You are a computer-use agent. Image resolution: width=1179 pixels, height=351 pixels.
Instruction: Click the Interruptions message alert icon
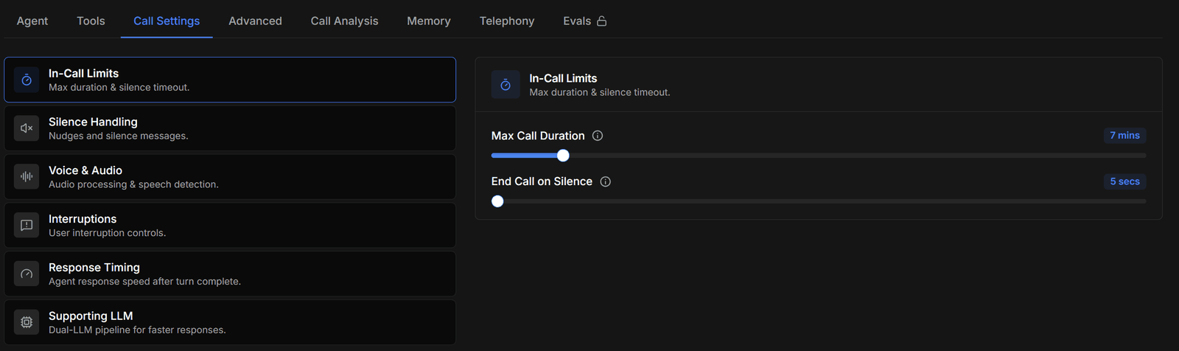tap(27, 226)
